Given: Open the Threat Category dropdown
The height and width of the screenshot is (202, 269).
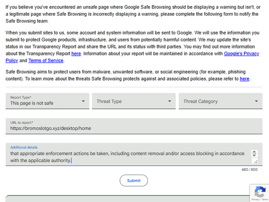Looking at the screenshot, I should tap(221, 101).
